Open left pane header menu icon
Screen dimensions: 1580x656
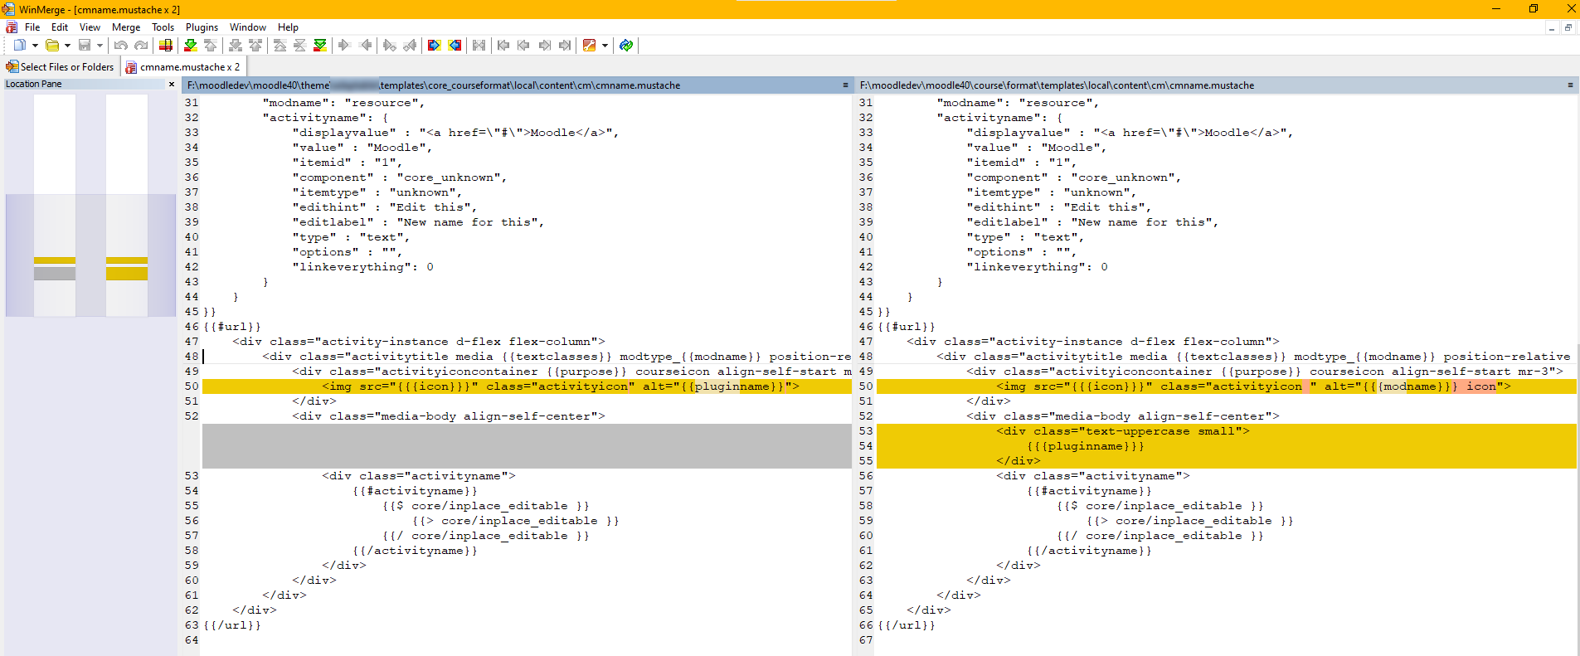(x=845, y=85)
